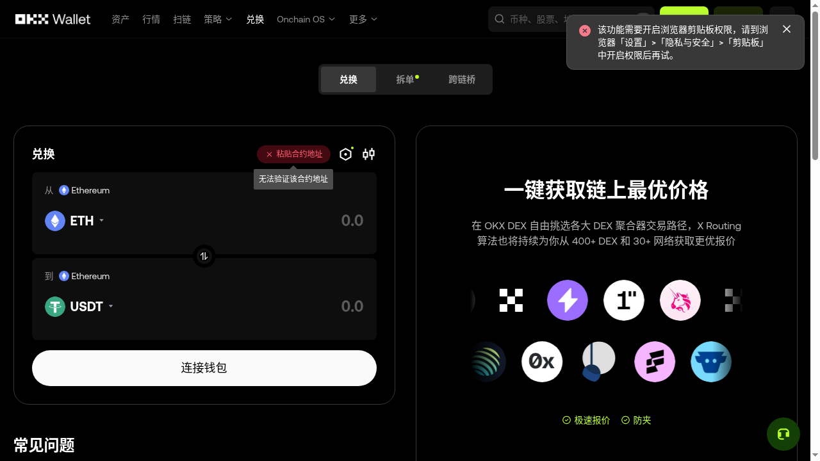Expand the 策略 dropdown menu
The width and height of the screenshot is (820, 461).
[218, 19]
